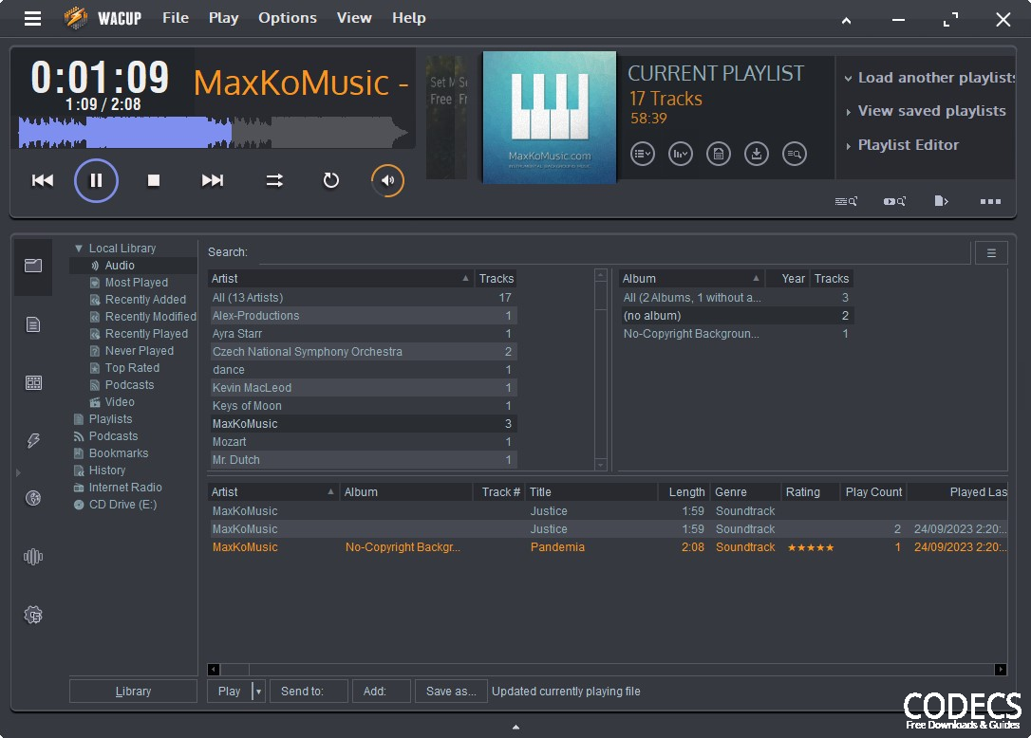The width and height of the screenshot is (1031, 738).
Task: Click the library Search input field
Action: tap(614, 252)
